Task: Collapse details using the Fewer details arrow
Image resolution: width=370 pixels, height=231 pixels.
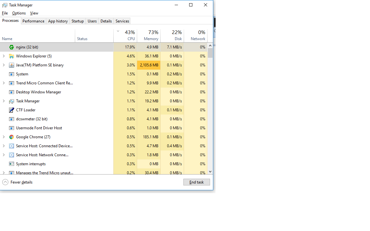Action: point(5,182)
